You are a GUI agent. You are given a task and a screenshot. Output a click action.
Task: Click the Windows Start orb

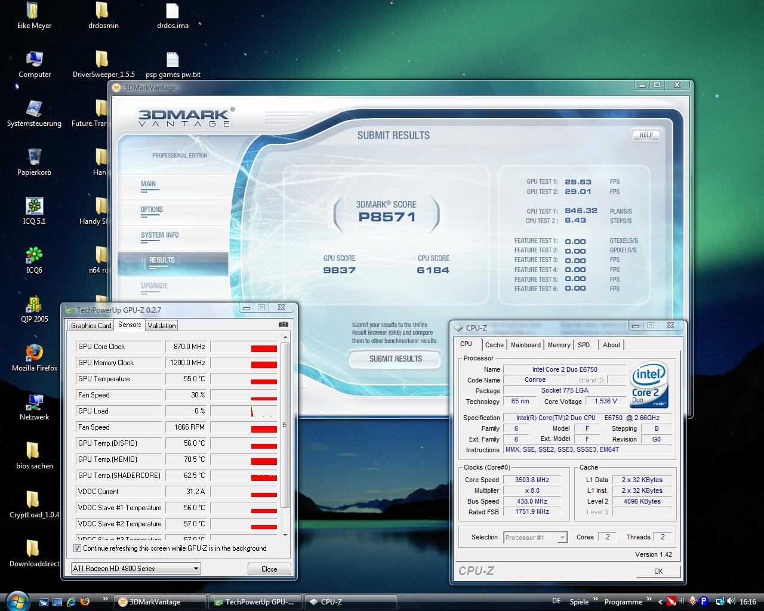point(17,601)
